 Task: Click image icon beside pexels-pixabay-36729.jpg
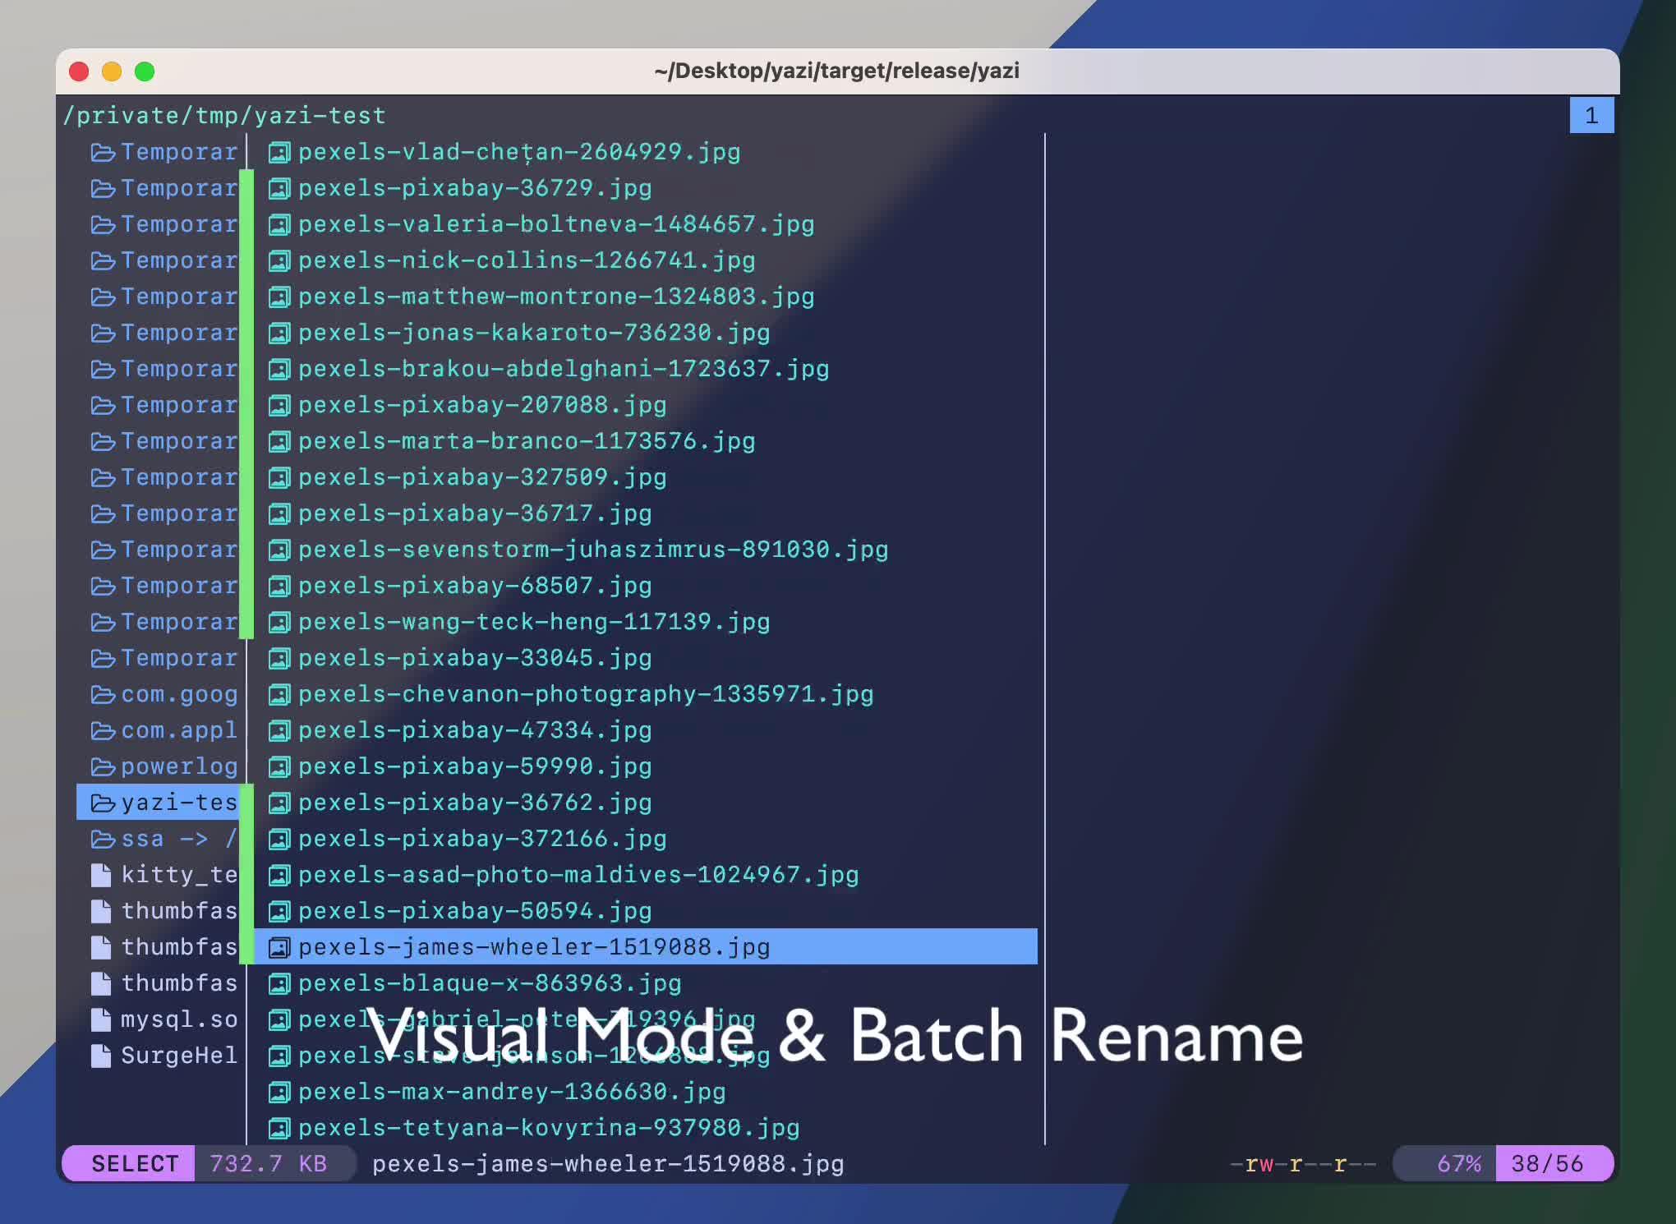pyautogui.click(x=279, y=189)
